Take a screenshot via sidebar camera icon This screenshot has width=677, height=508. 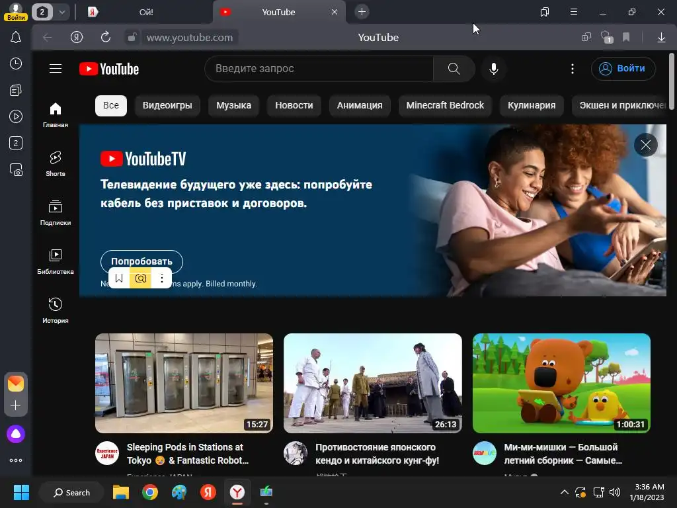(16, 170)
